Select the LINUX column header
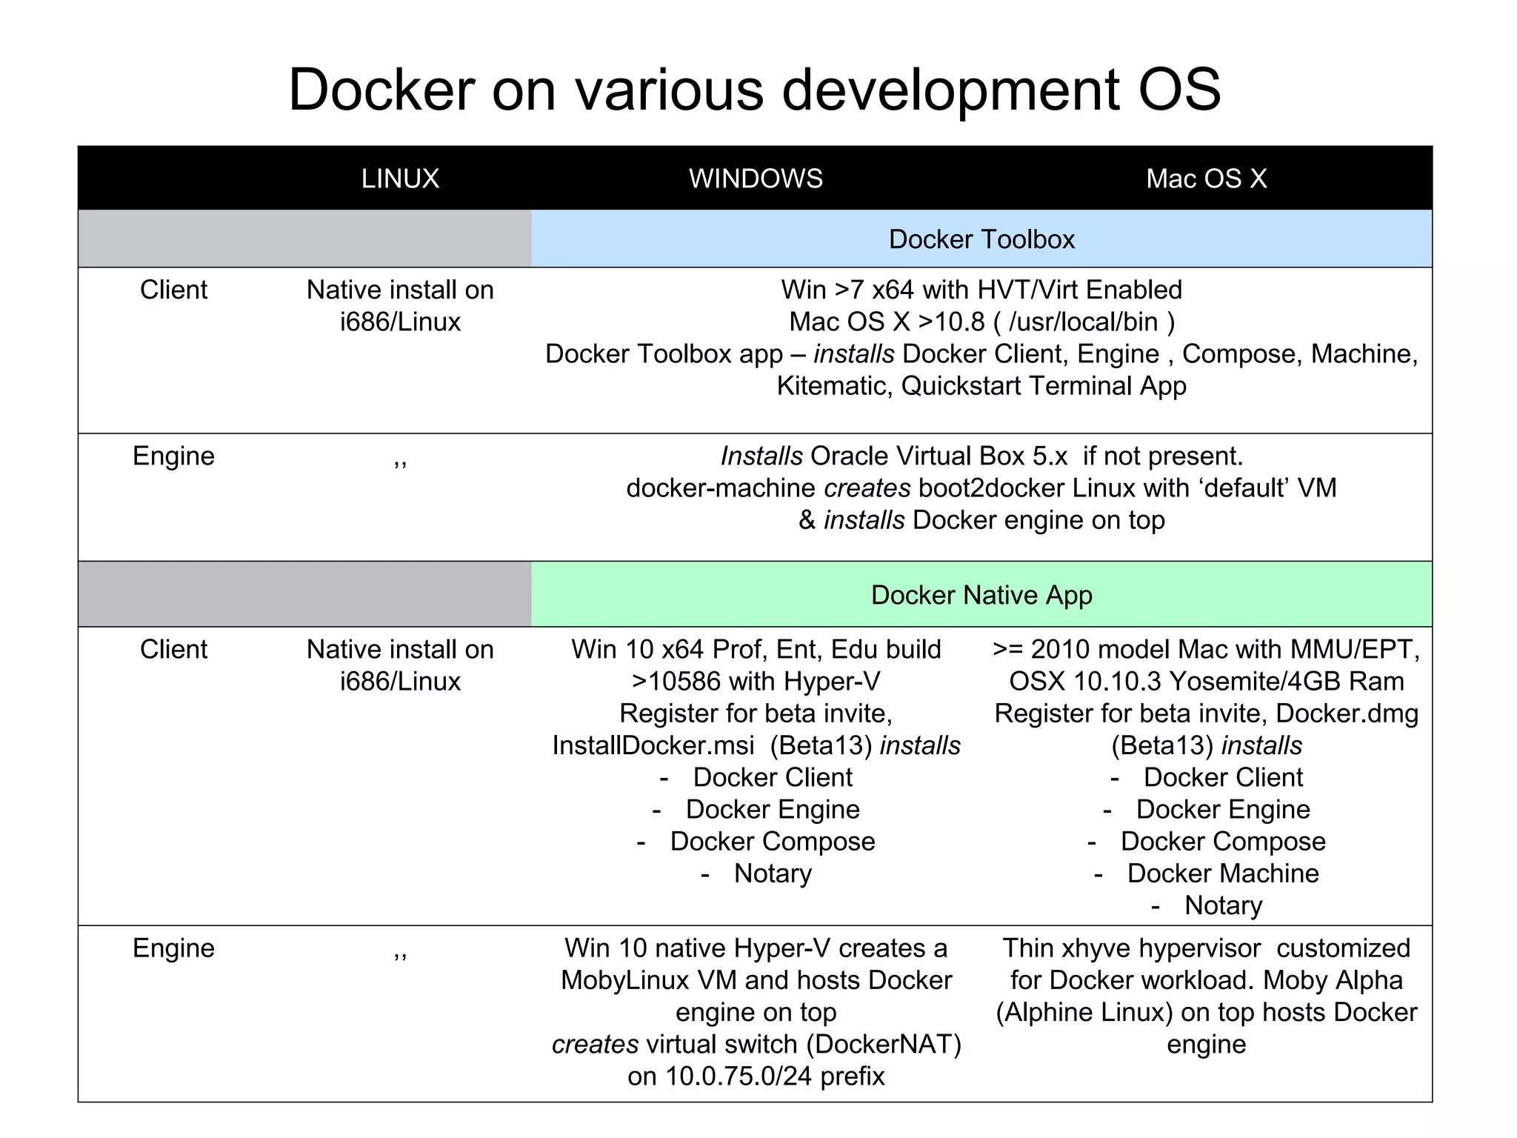This screenshot has width=1517, height=1138. [400, 179]
